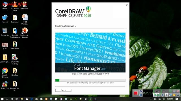Open the Mail app on taskbar
Image resolution: width=181 pixels, height=101 pixels.
(27, 99)
